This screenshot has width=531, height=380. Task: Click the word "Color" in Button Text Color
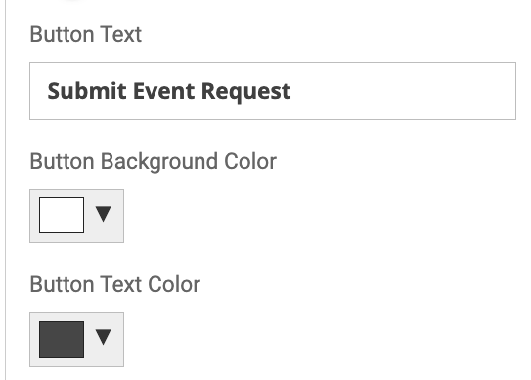coord(174,284)
